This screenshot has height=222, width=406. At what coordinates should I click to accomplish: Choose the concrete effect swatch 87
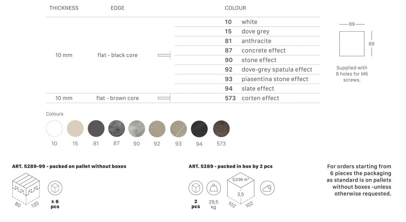(x=117, y=129)
